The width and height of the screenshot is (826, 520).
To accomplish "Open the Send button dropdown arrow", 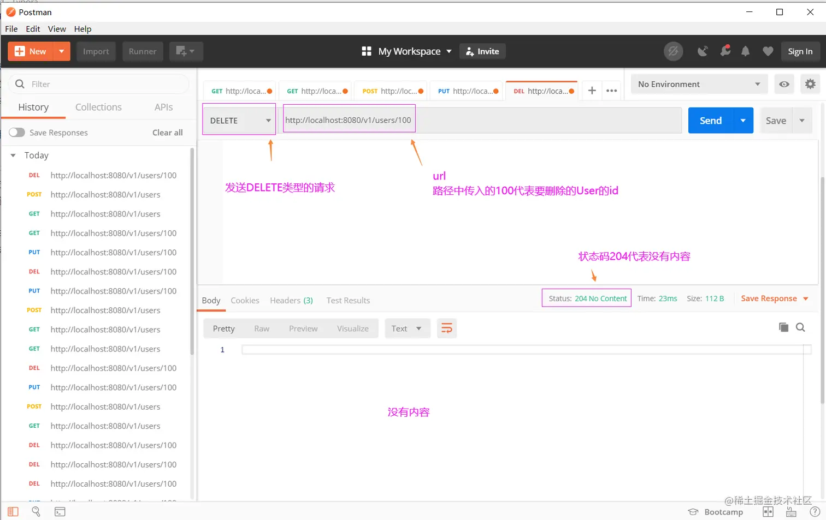I will pyautogui.click(x=743, y=121).
